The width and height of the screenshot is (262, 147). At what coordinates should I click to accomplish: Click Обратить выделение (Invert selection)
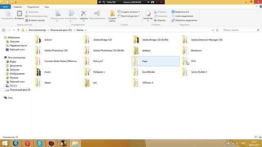[184, 20]
